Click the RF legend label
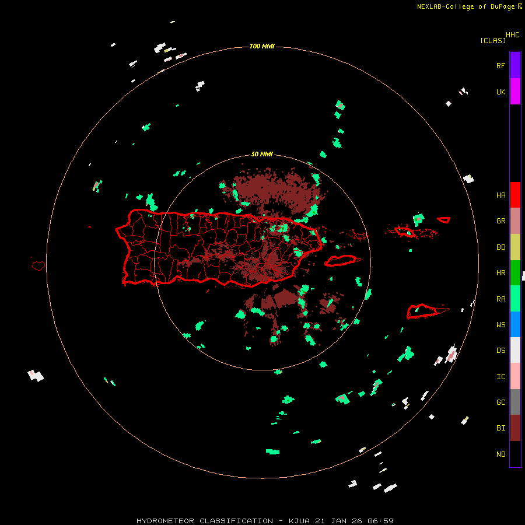525x525 pixels. point(501,66)
